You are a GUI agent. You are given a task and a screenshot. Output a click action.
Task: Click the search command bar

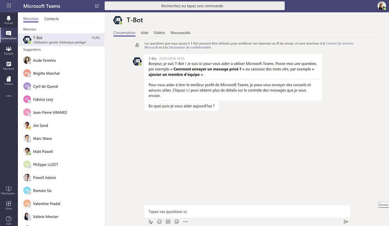pyautogui.click(x=193, y=5)
